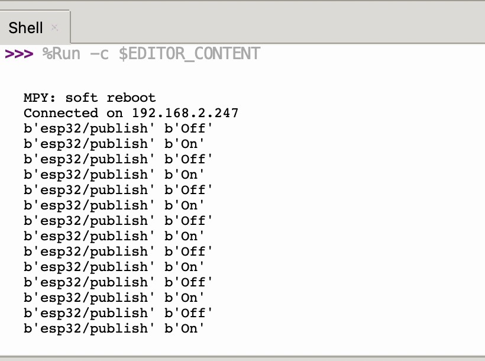The width and height of the screenshot is (485, 361).
Task: Click the bottom-most b'esp32/publish' topic text
Action: [86, 328]
